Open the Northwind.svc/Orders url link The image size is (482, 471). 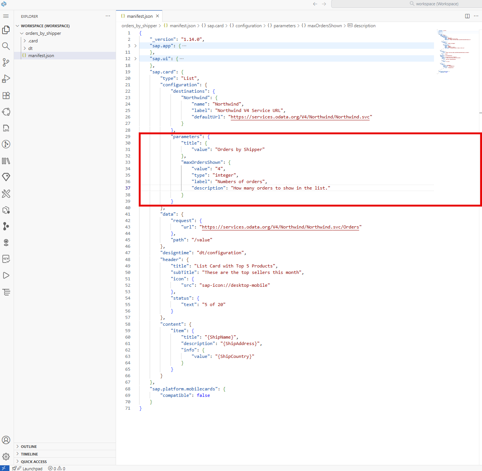[281, 227]
